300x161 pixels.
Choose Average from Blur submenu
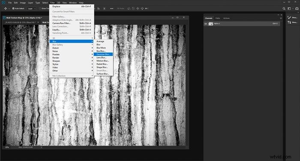(x=103, y=41)
